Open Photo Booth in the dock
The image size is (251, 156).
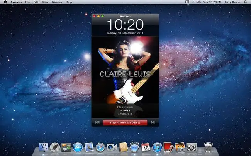[169, 147]
